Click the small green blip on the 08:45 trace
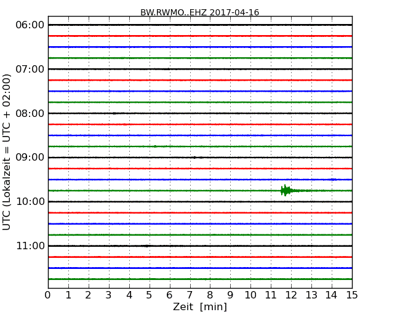The image size is (400, 320). click(x=155, y=146)
